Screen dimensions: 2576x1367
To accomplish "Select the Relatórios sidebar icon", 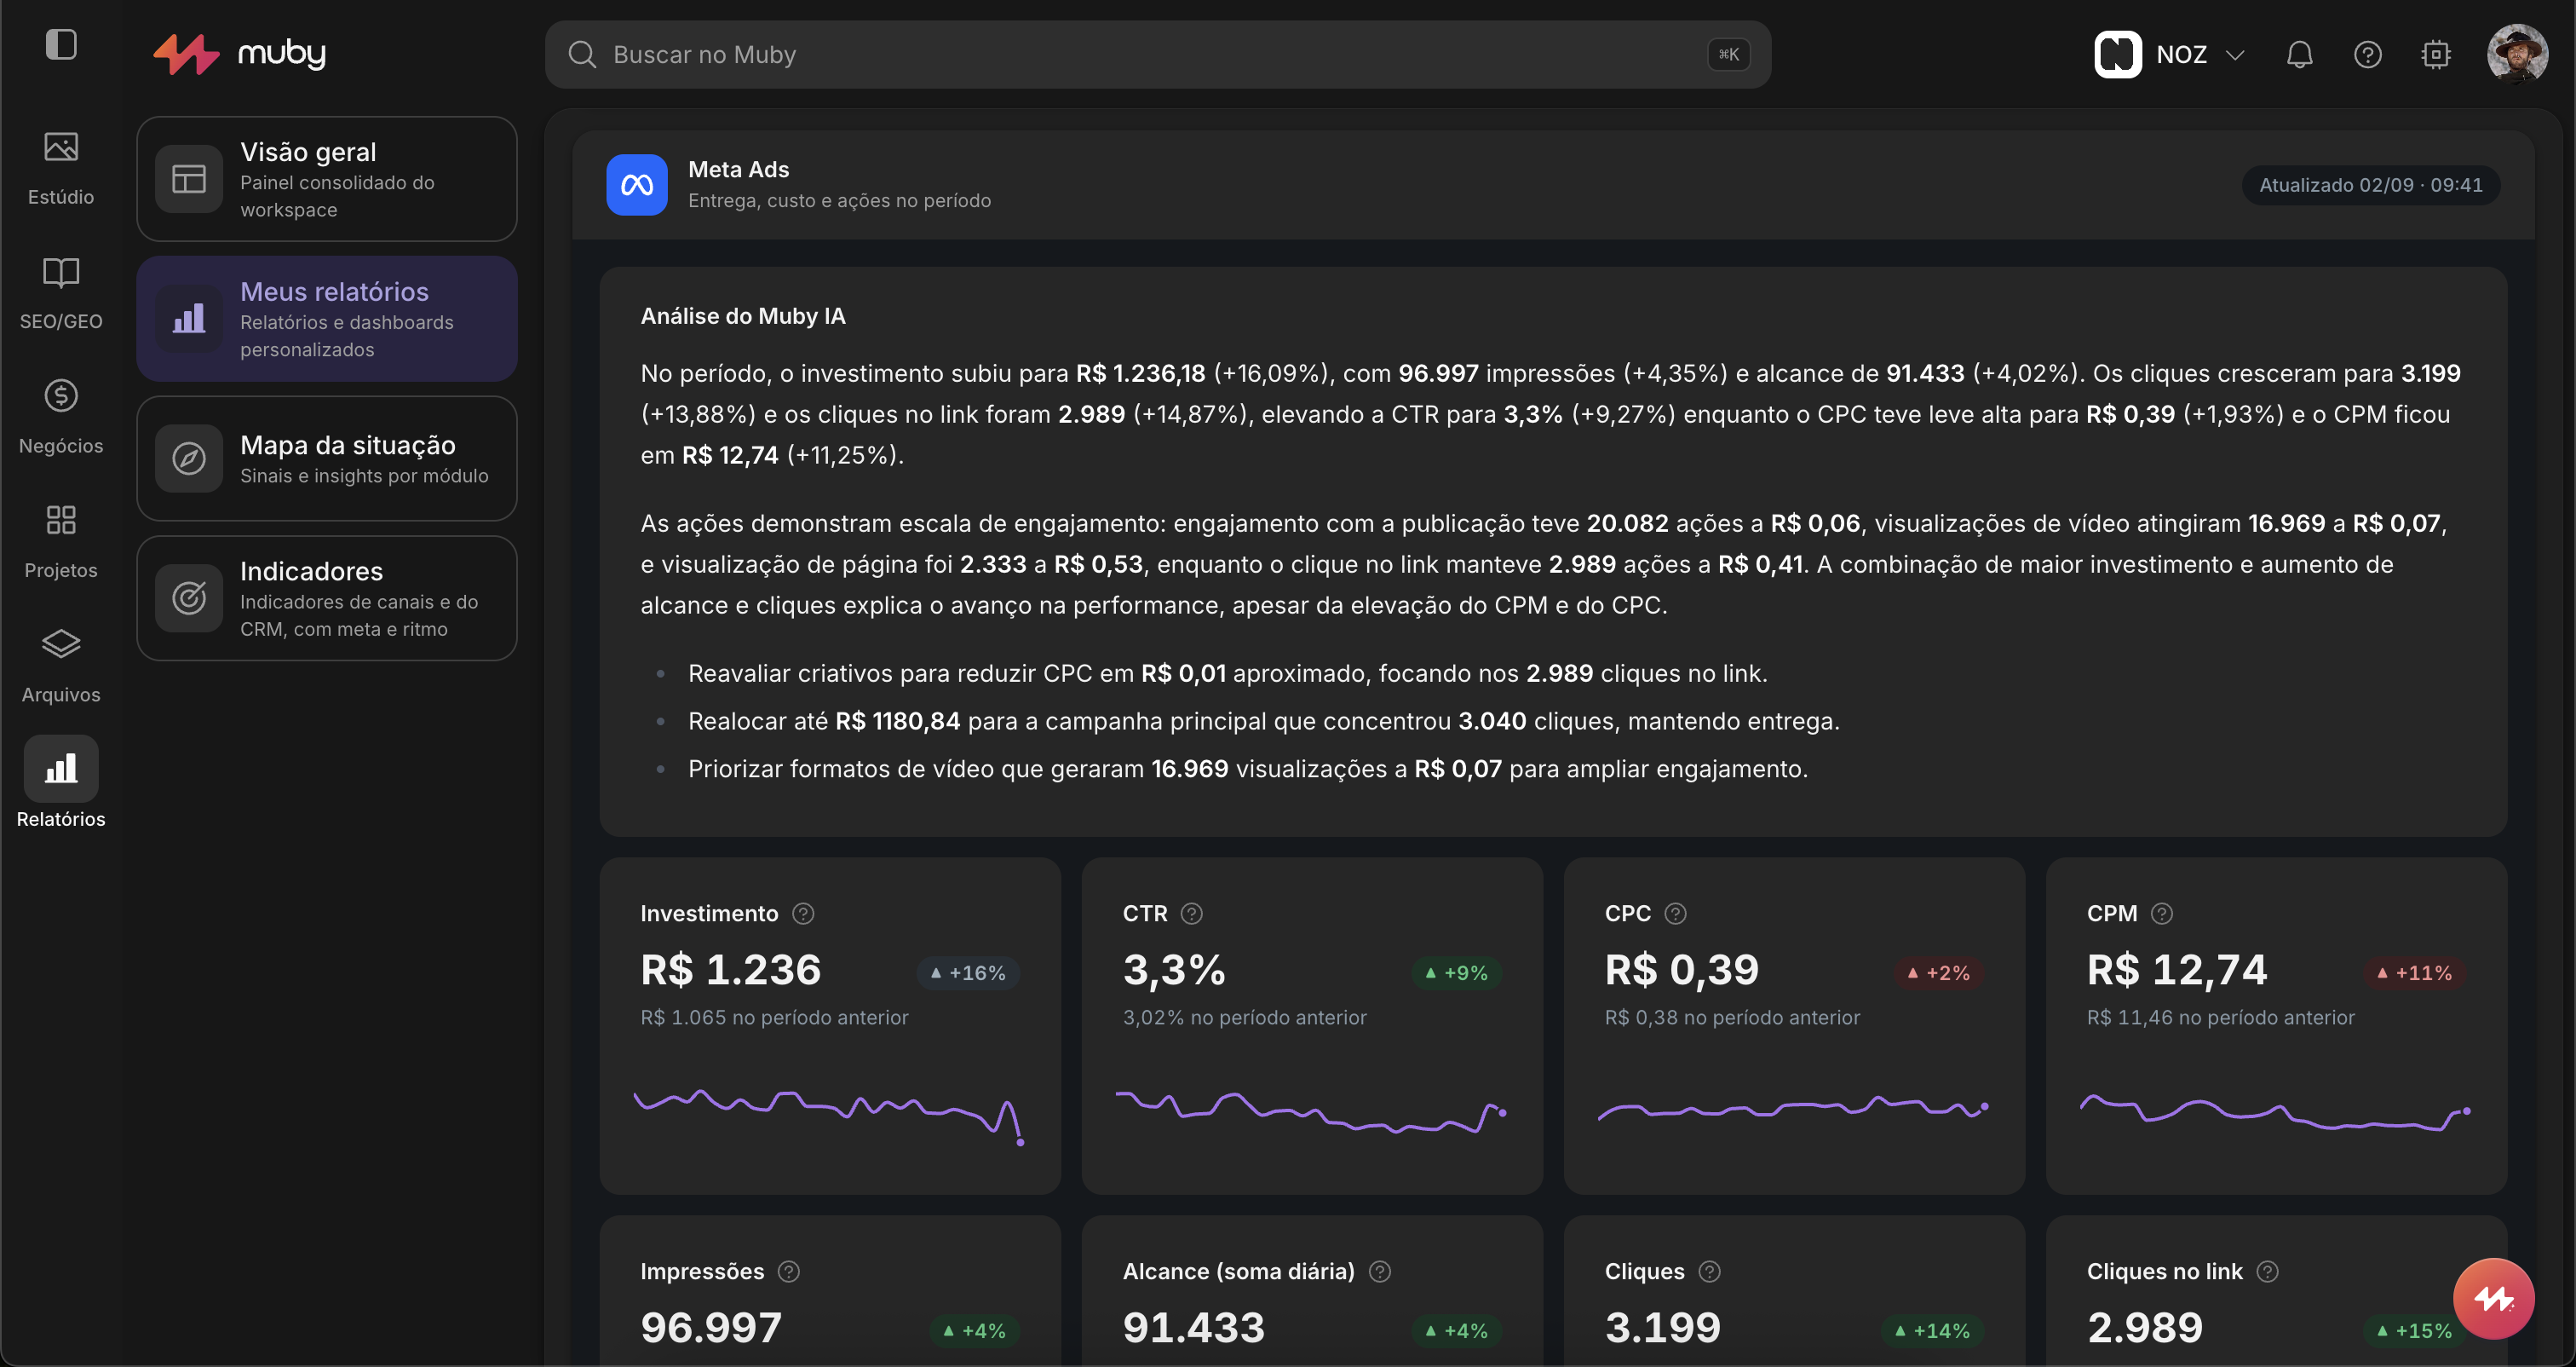I will pos(61,769).
